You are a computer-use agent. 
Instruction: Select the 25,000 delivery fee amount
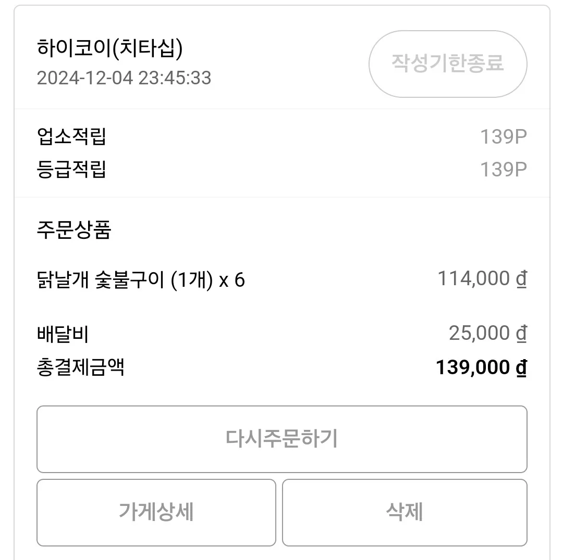480,333
